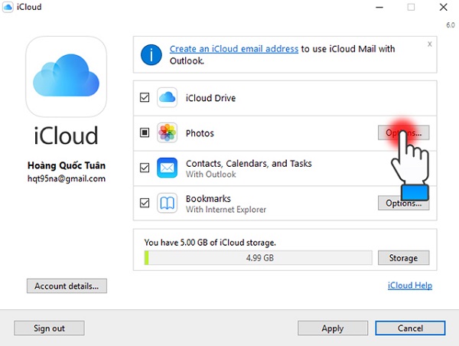Dismiss the iCloud Mail banner with x

pyautogui.click(x=429, y=44)
